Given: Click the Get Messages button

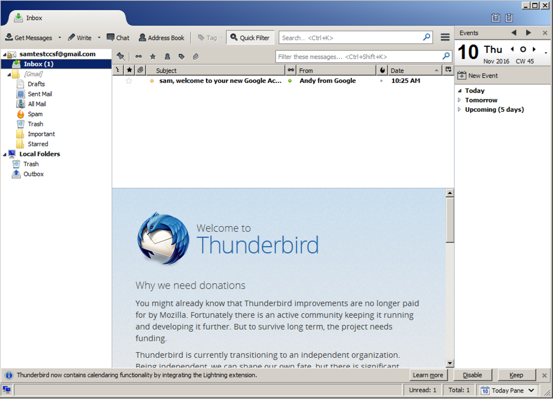Looking at the screenshot, I should [x=28, y=37].
